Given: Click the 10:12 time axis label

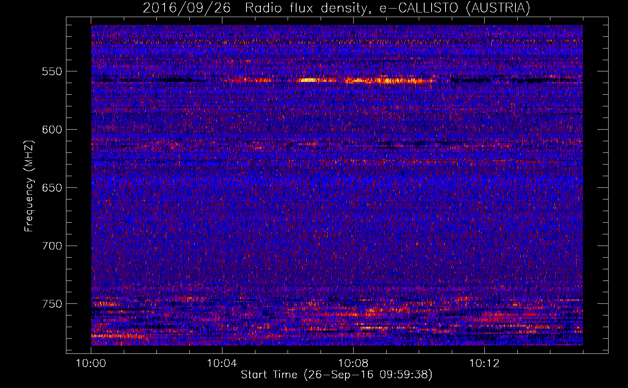Looking at the screenshot, I should [x=484, y=364].
